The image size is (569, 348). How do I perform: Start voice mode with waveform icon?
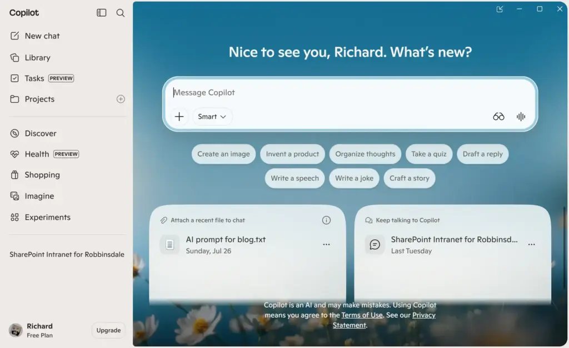coord(521,117)
